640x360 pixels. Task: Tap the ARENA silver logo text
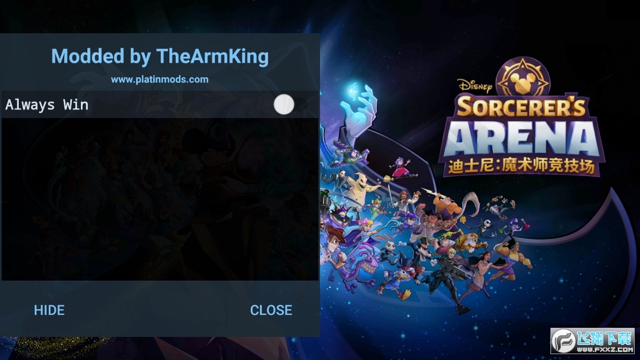pyautogui.click(x=522, y=139)
